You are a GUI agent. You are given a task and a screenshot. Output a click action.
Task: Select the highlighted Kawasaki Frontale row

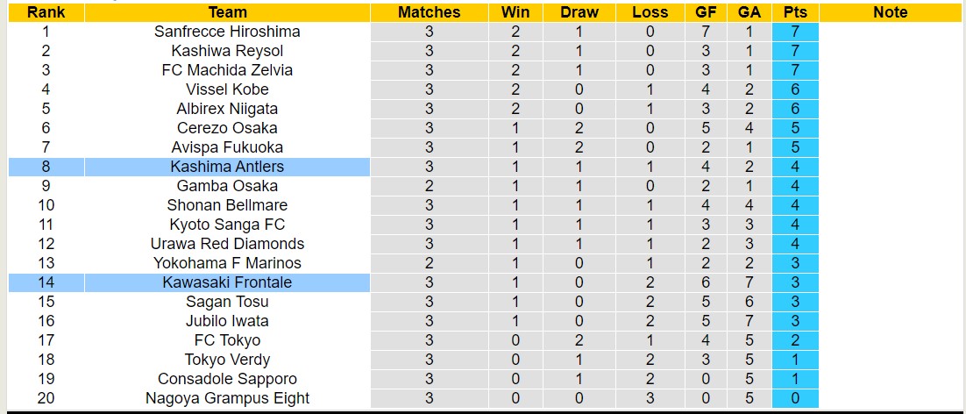pos(227,282)
